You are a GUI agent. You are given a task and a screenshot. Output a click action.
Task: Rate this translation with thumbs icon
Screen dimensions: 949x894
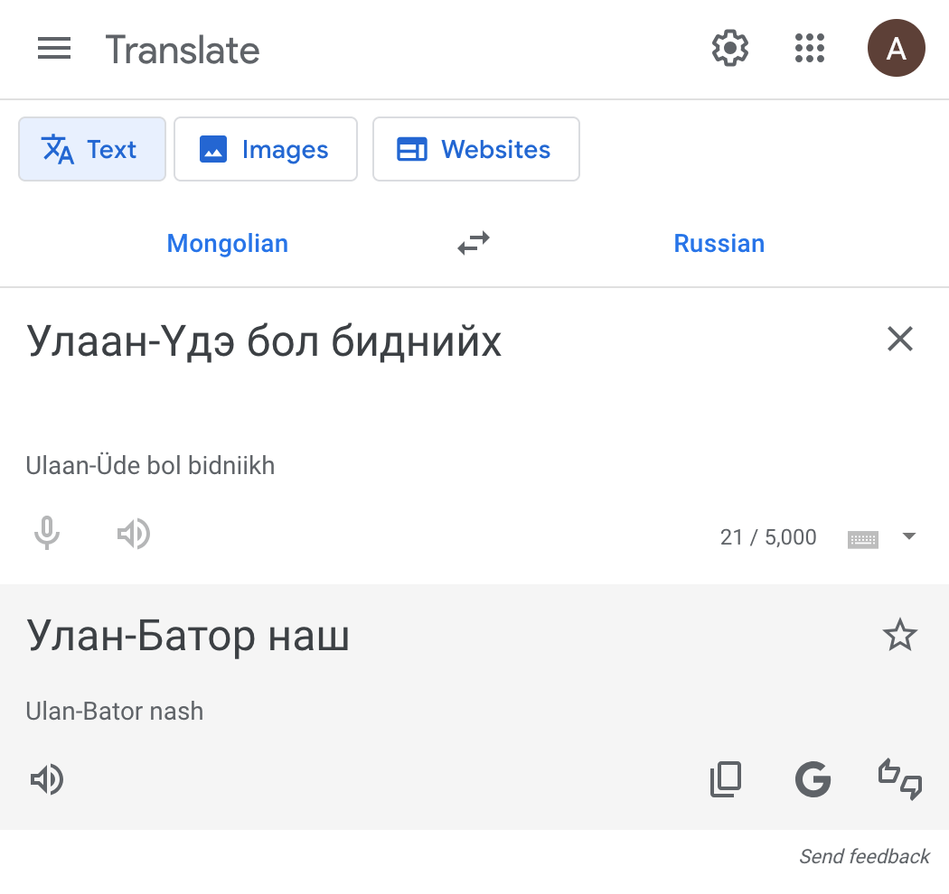coord(900,779)
